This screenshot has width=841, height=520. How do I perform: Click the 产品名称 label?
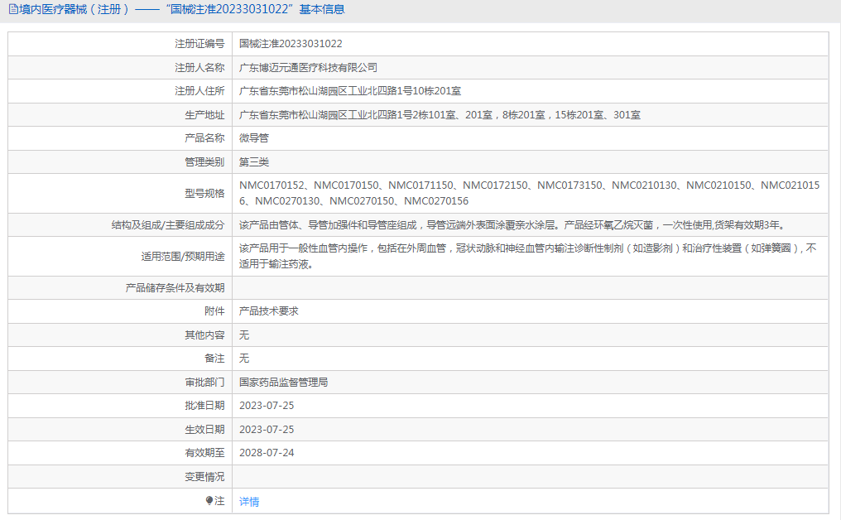click(x=204, y=138)
